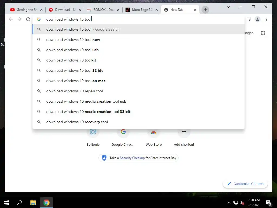Reload the current page
The image size is (277, 208).
click(28, 19)
